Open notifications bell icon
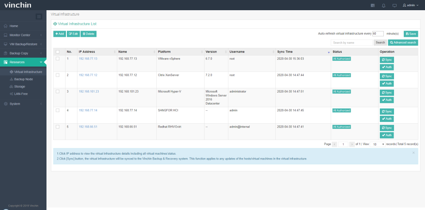 click(x=383, y=5)
